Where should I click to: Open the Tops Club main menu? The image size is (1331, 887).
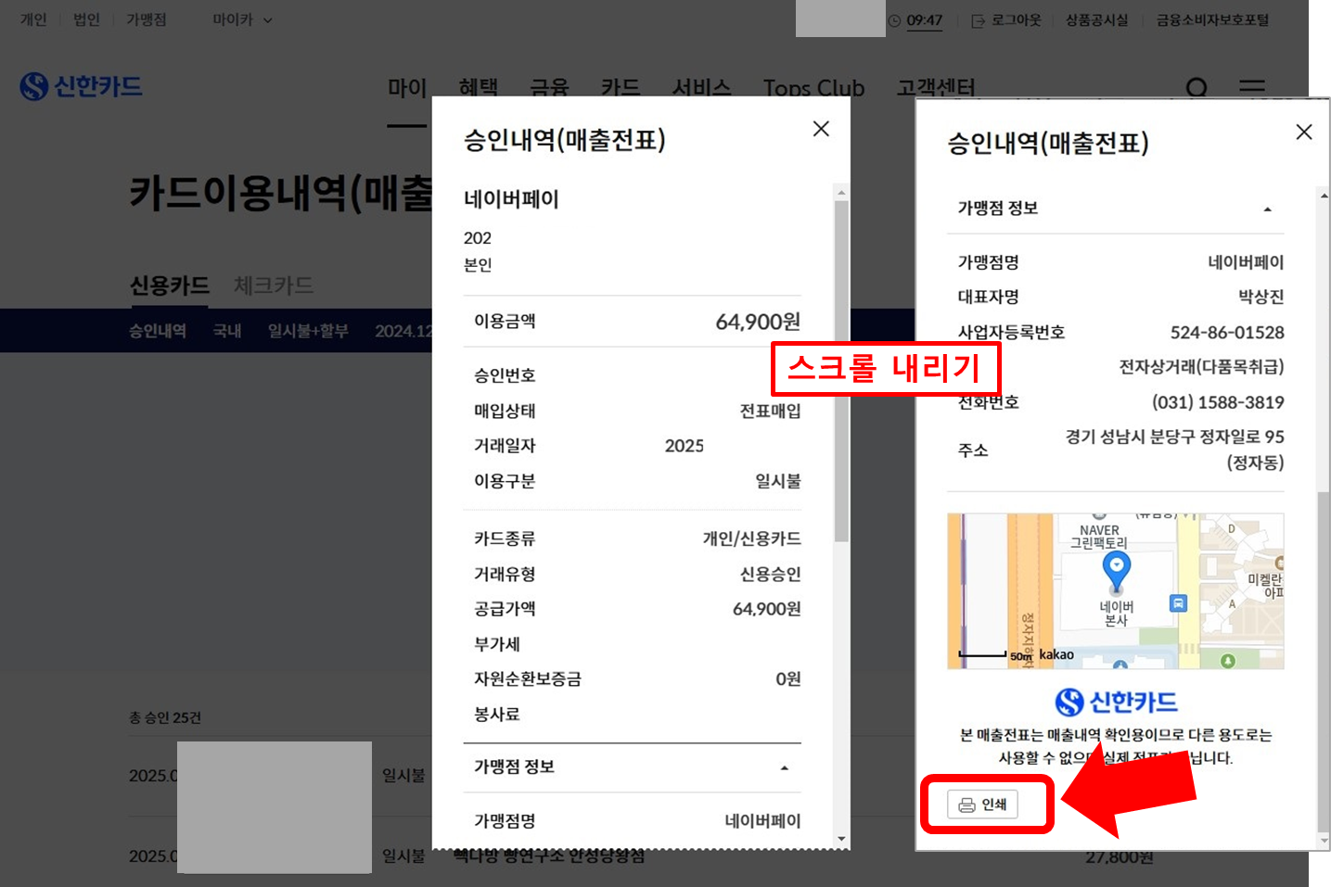pyautogui.click(x=813, y=88)
